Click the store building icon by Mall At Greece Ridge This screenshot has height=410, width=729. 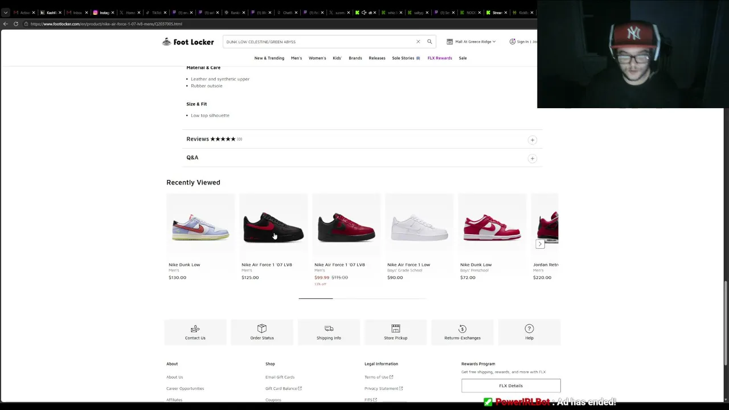[449, 42]
